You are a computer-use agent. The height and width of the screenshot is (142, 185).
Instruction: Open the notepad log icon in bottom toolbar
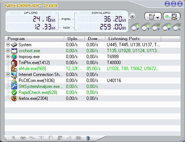(51, 138)
